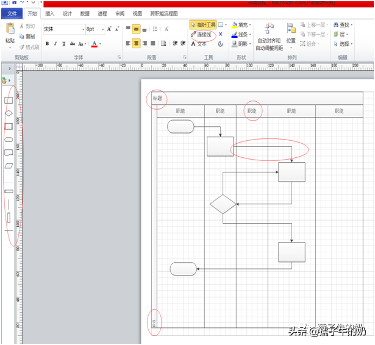
Task: Open the paragraph dialog launcher in 段落 group
Action: click(x=185, y=57)
